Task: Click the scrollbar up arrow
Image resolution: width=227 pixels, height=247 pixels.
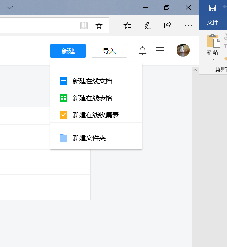Action: coord(195,70)
